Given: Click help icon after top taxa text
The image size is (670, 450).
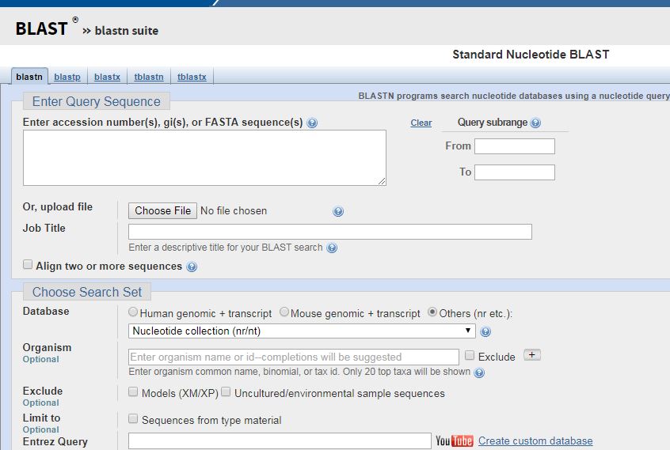Looking at the screenshot, I should click(479, 372).
